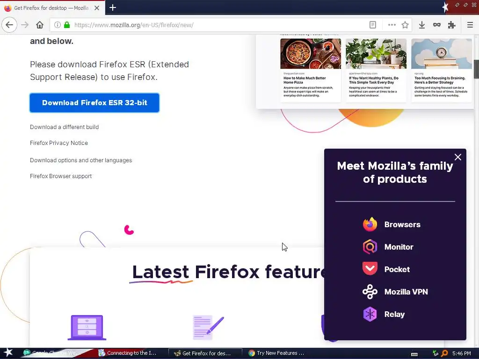Click the Monitor product icon

tap(370, 247)
